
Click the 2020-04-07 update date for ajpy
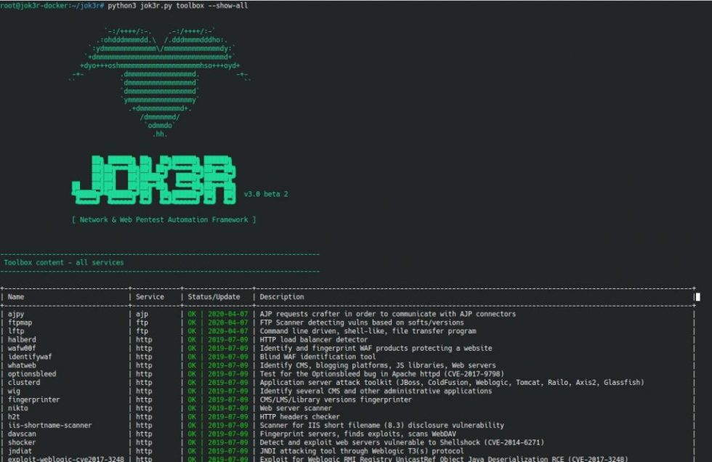227,314
